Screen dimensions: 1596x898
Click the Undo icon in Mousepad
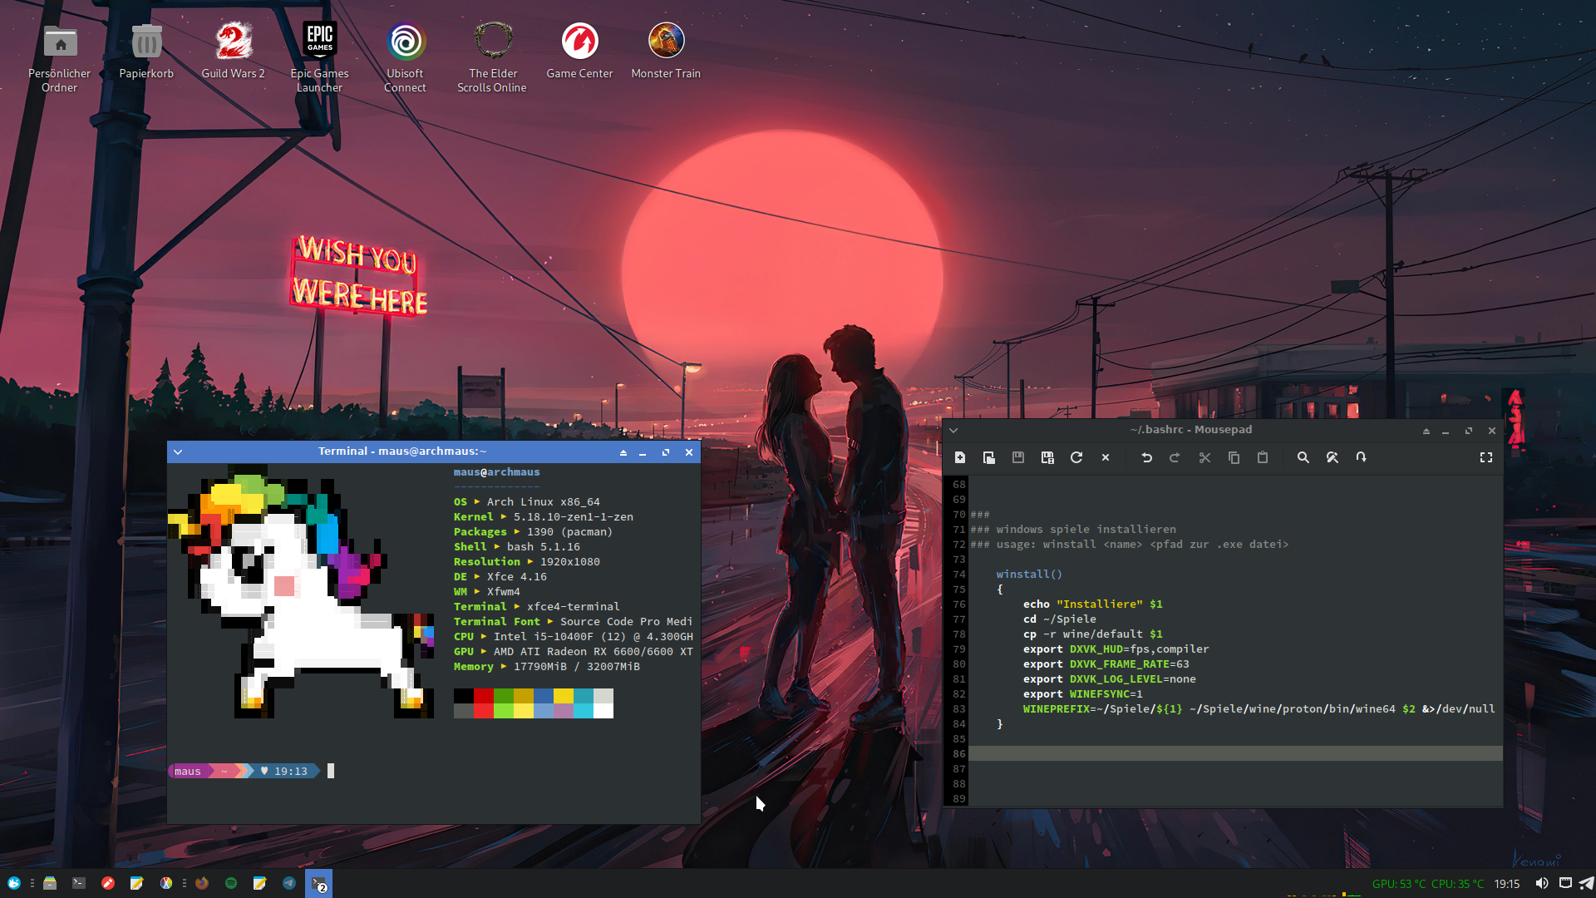tap(1146, 457)
